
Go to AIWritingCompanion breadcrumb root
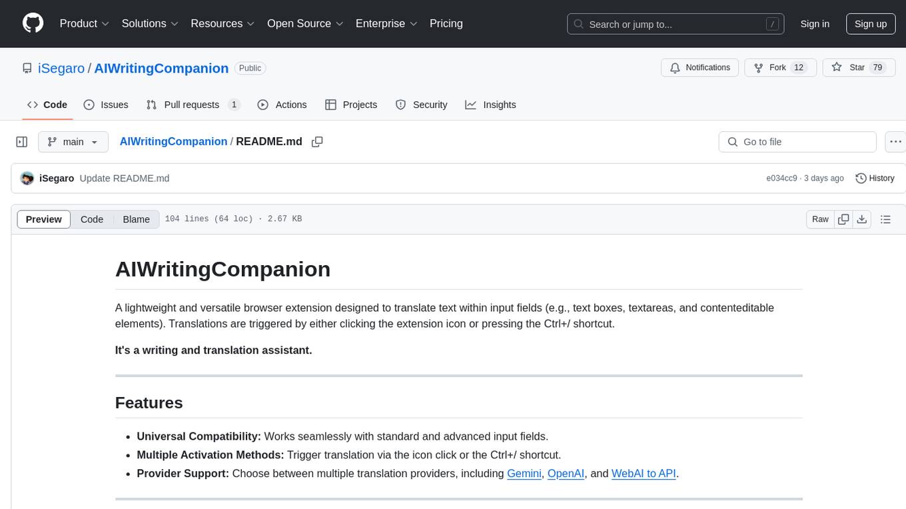pyautogui.click(x=173, y=141)
